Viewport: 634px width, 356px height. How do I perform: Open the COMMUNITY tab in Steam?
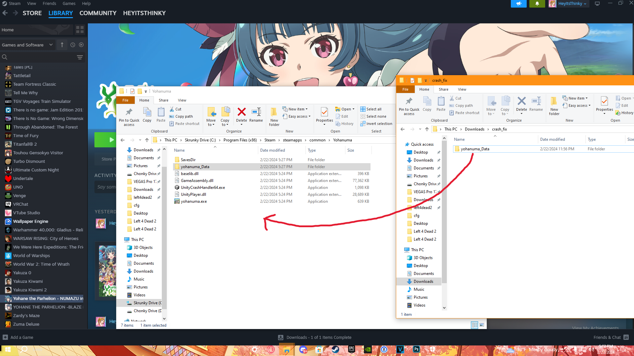[98, 13]
